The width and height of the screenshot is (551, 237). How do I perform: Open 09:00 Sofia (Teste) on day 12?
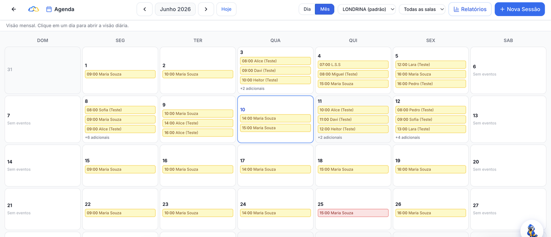(431, 120)
